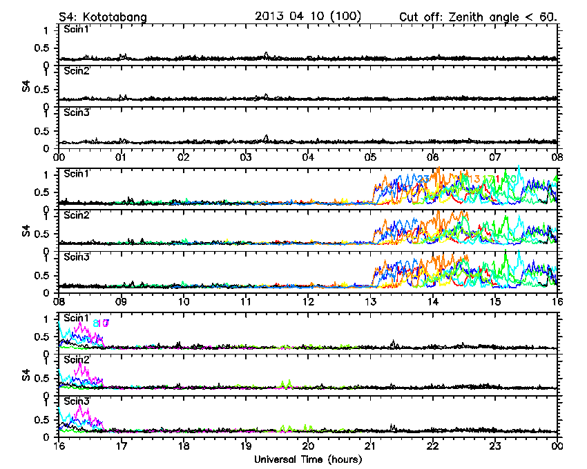
Task: Click the hour tick label '19'
Action: point(246,446)
